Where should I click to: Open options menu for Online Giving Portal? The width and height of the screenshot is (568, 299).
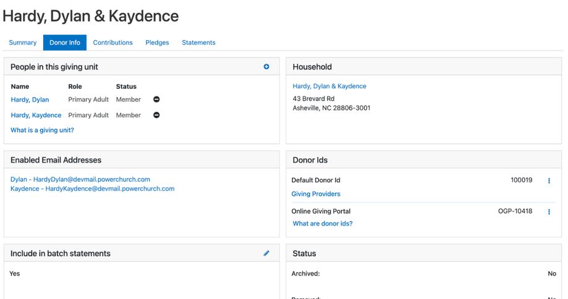click(x=549, y=212)
